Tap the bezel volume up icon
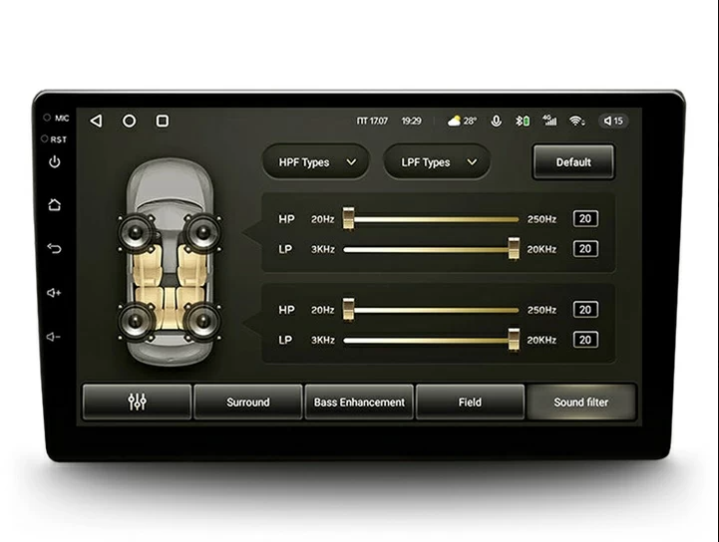The height and width of the screenshot is (542, 719). coord(54,292)
